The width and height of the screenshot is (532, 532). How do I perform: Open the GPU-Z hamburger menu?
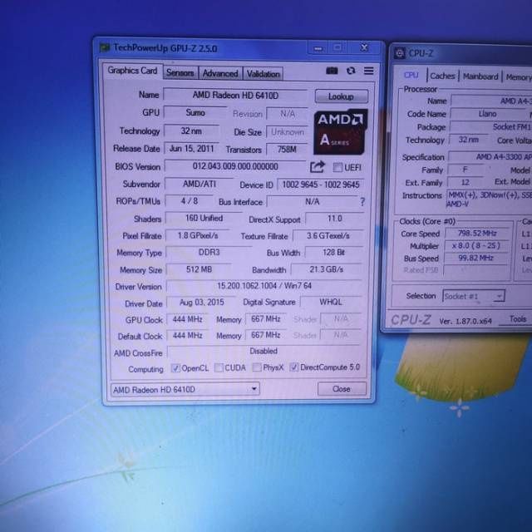click(x=368, y=71)
